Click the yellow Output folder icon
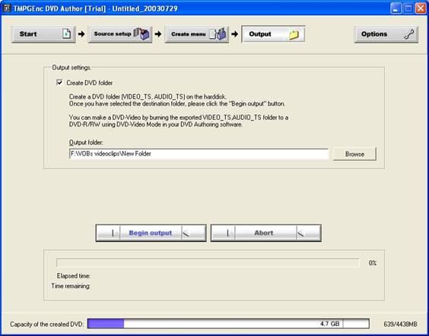Viewport: 429px width, 336px height. 294,35
